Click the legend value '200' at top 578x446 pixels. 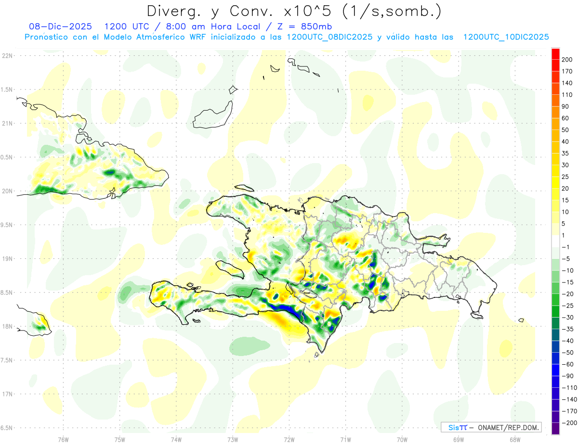pyautogui.click(x=567, y=60)
